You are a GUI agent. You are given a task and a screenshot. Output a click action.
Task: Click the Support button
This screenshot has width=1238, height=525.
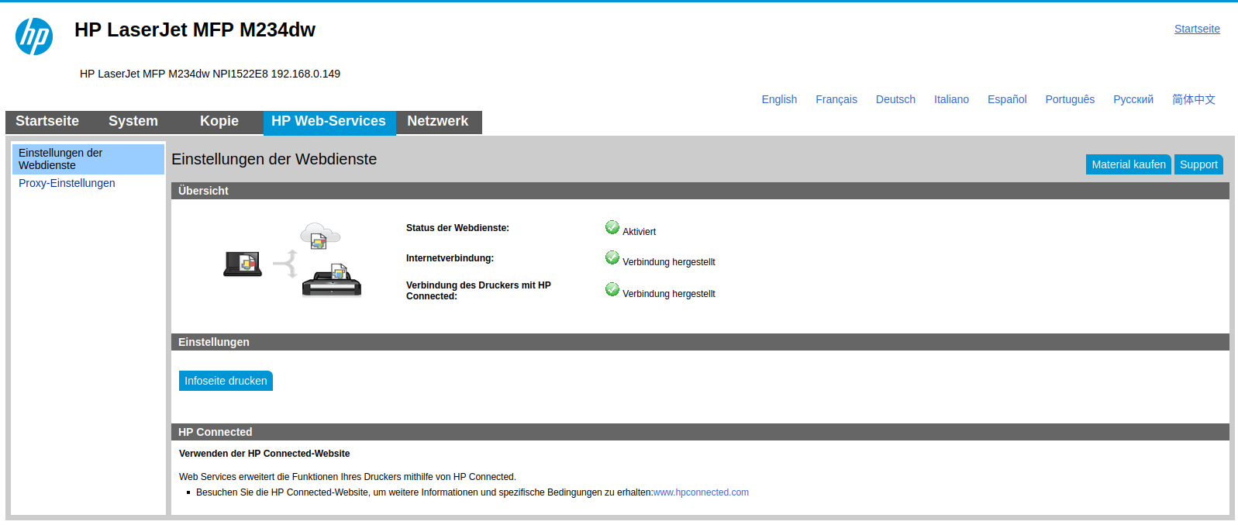coord(1198,164)
